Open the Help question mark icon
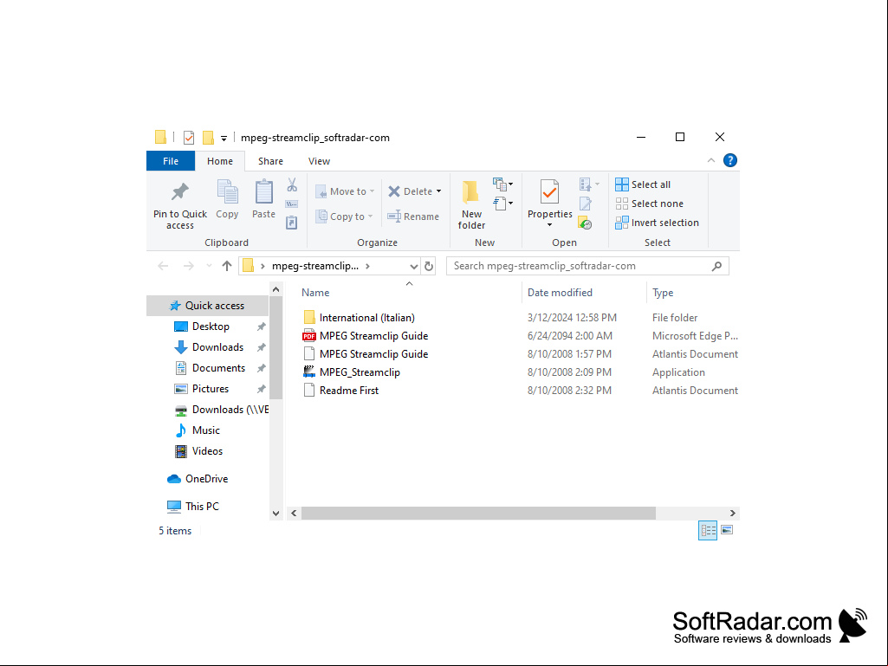This screenshot has width=888, height=666. [x=730, y=161]
